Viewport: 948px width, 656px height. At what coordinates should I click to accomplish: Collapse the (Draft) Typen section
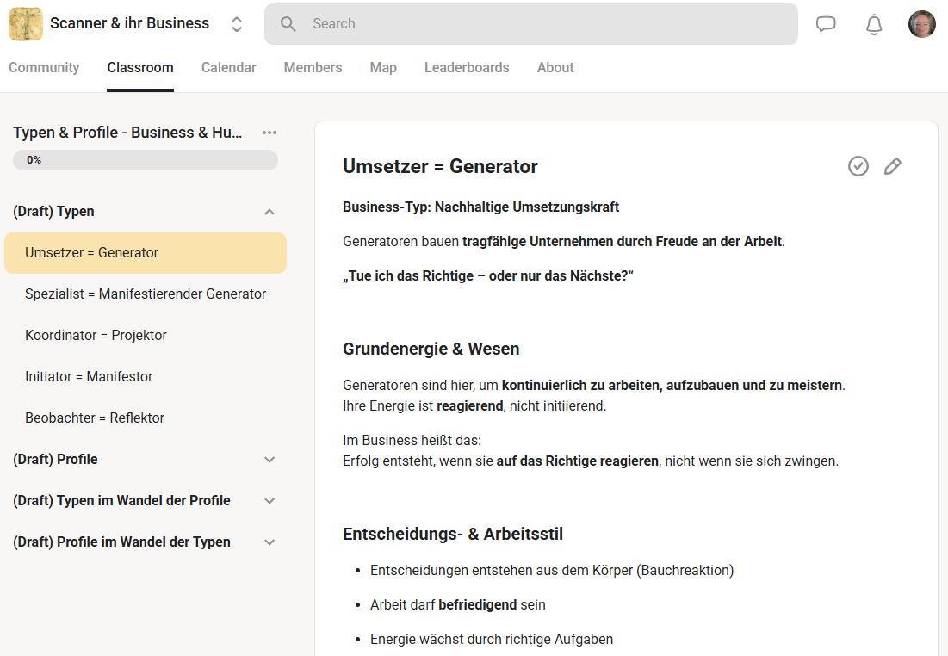tap(270, 212)
